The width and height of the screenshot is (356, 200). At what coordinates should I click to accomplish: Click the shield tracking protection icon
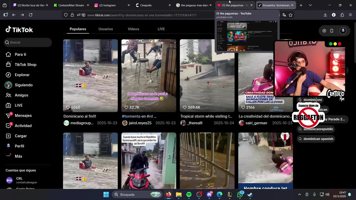pyautogui.click(x=66, y=15)
